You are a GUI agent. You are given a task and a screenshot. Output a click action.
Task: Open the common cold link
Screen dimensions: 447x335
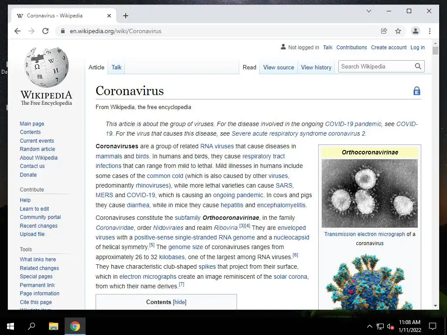pyautogui.click(x=165, y=176)
